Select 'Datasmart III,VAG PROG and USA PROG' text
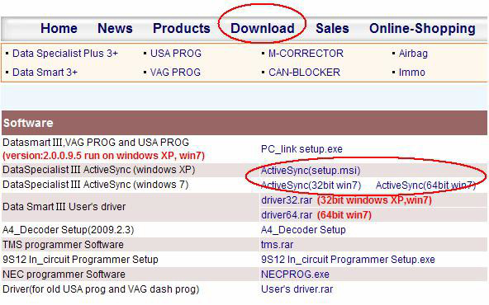The image size is (489, 305). point(96,143)
